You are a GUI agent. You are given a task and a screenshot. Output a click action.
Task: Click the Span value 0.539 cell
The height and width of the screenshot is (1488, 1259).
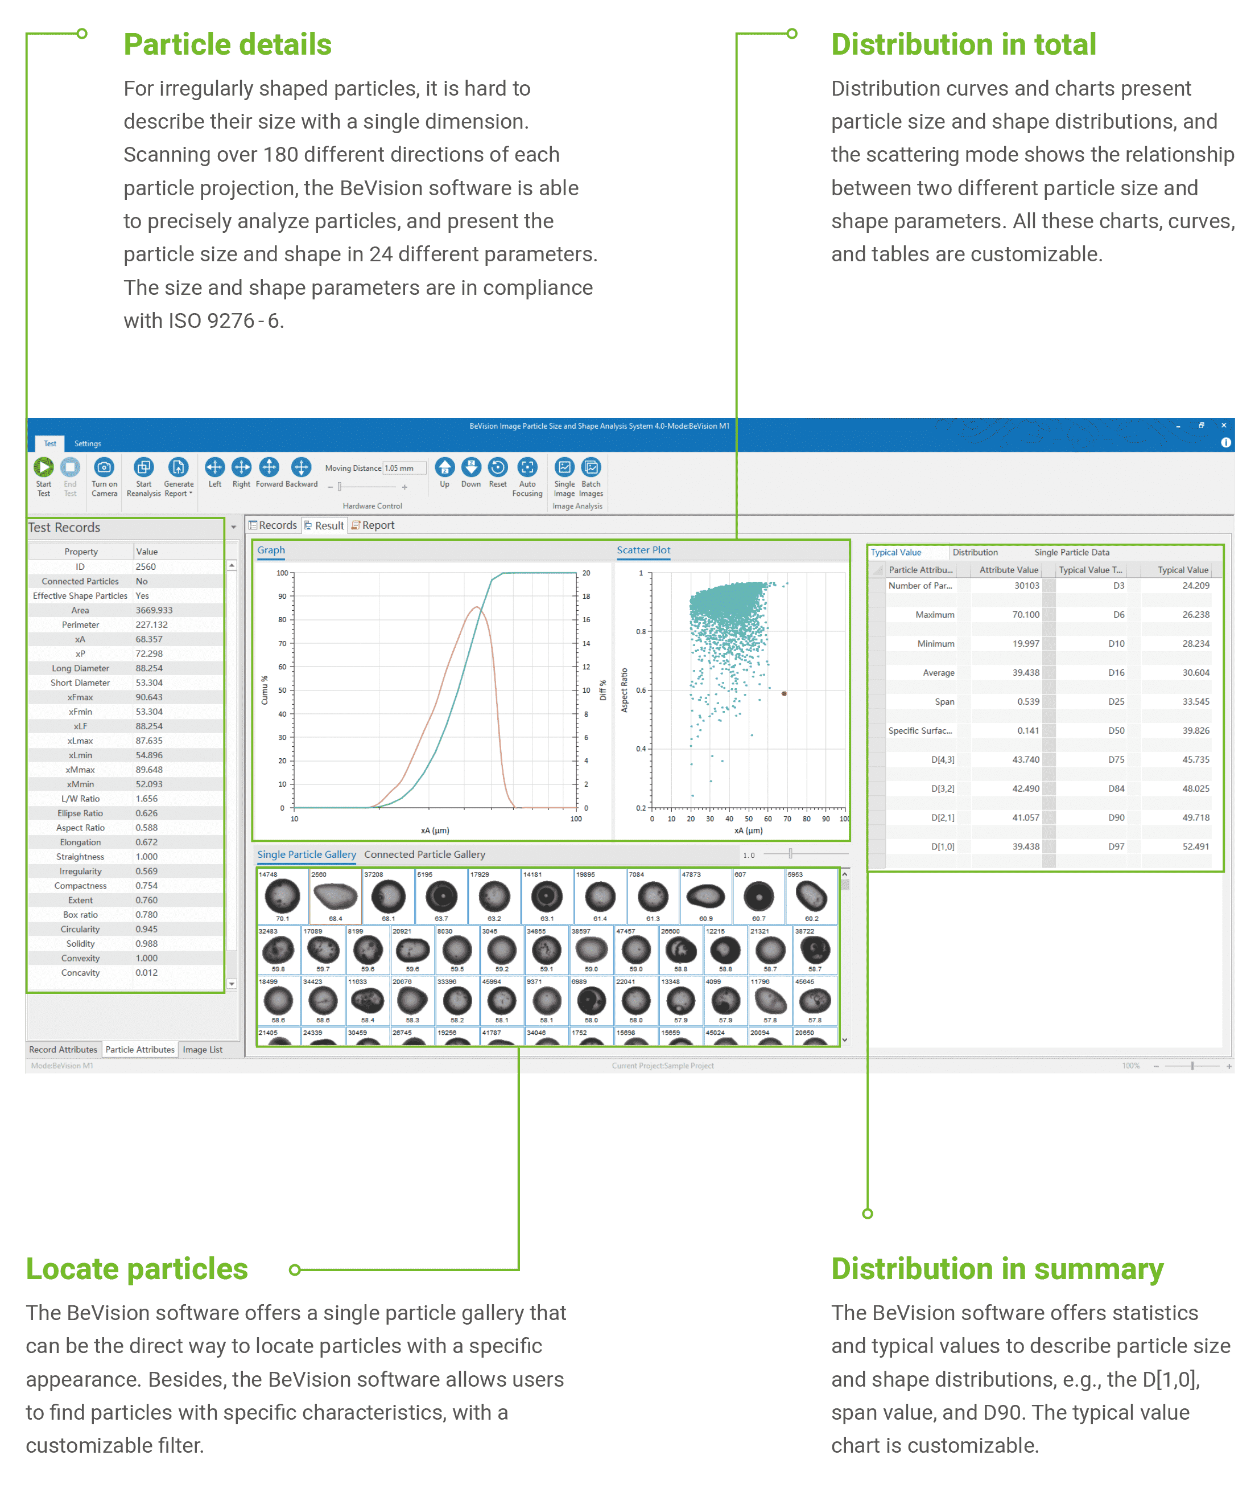click(x=1006, y=702)
